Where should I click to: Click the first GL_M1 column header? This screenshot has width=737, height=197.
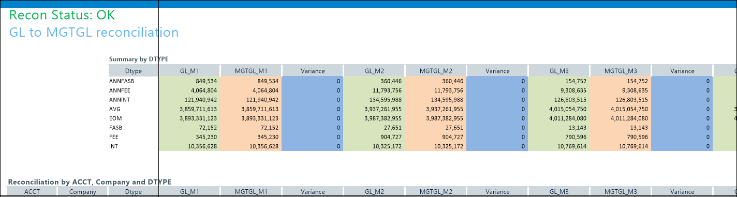pos(189,71)
